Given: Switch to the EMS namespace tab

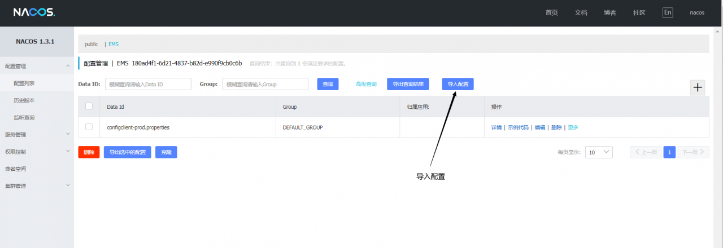Looking at the screenshot, I should coord(114,44).
